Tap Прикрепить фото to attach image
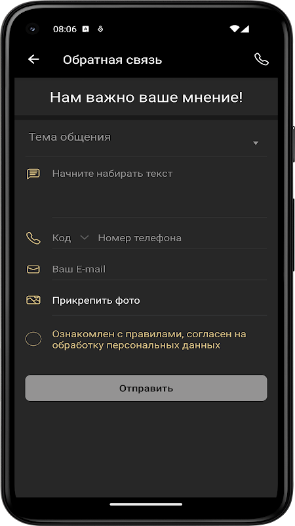The height and width of the screenshot is (526, 295). pyautogui.click(x=96, y=300)
